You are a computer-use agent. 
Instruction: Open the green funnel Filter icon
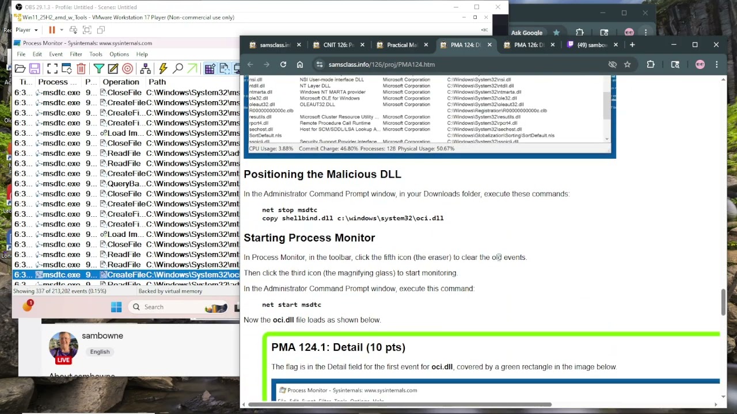coord(98,69)
